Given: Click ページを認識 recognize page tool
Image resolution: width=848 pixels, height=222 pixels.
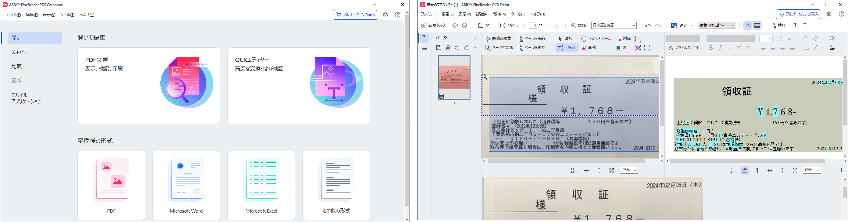Looking at the screenshot, I should [499, 48].
